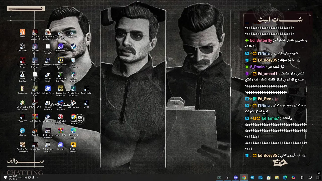Image resolution: width=322 pixels, height=181 pixels.
Task: Select the Telegram desktop shortcut
Action: click(22, 132)
